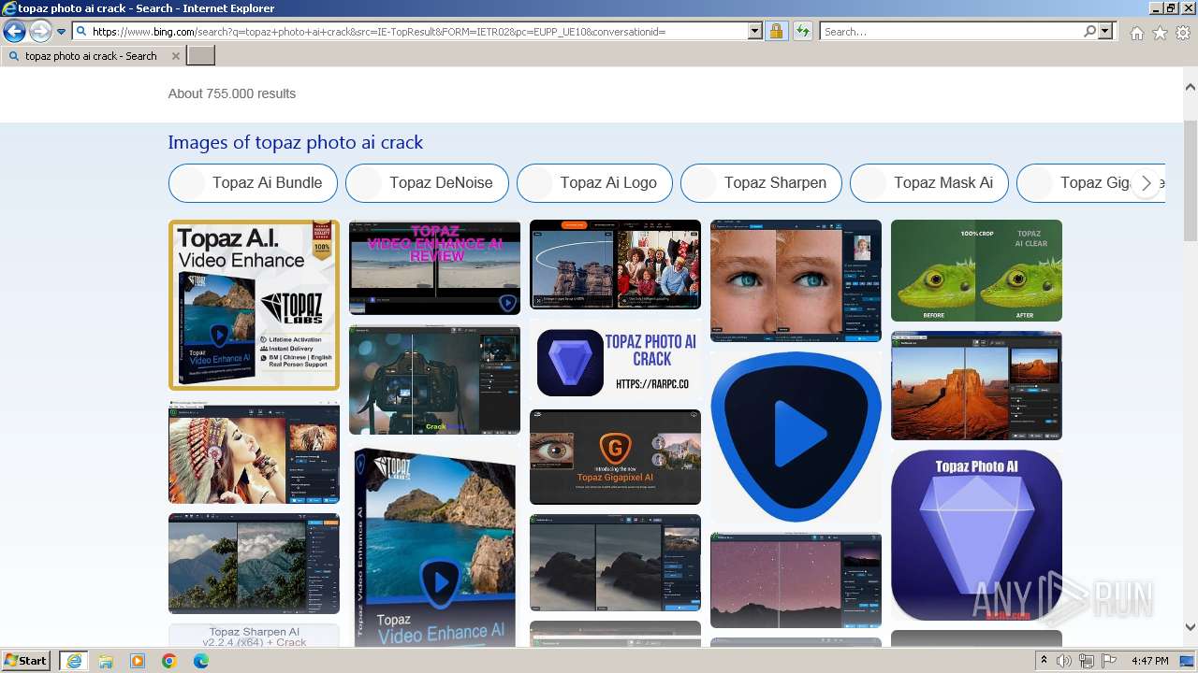This screenshot has width=1198, height=673.
Task: Click the 'About 755.000 results' count text
Action: [232, 93]
